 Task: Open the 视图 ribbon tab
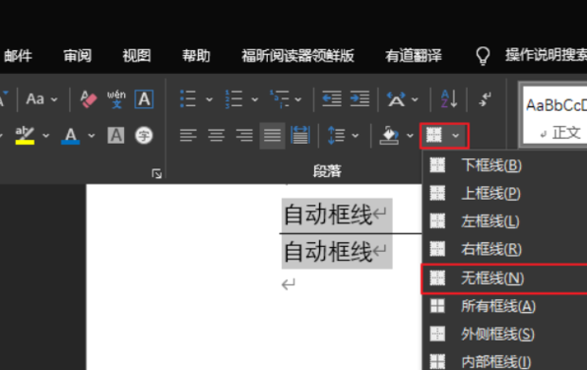coord(136,56)
